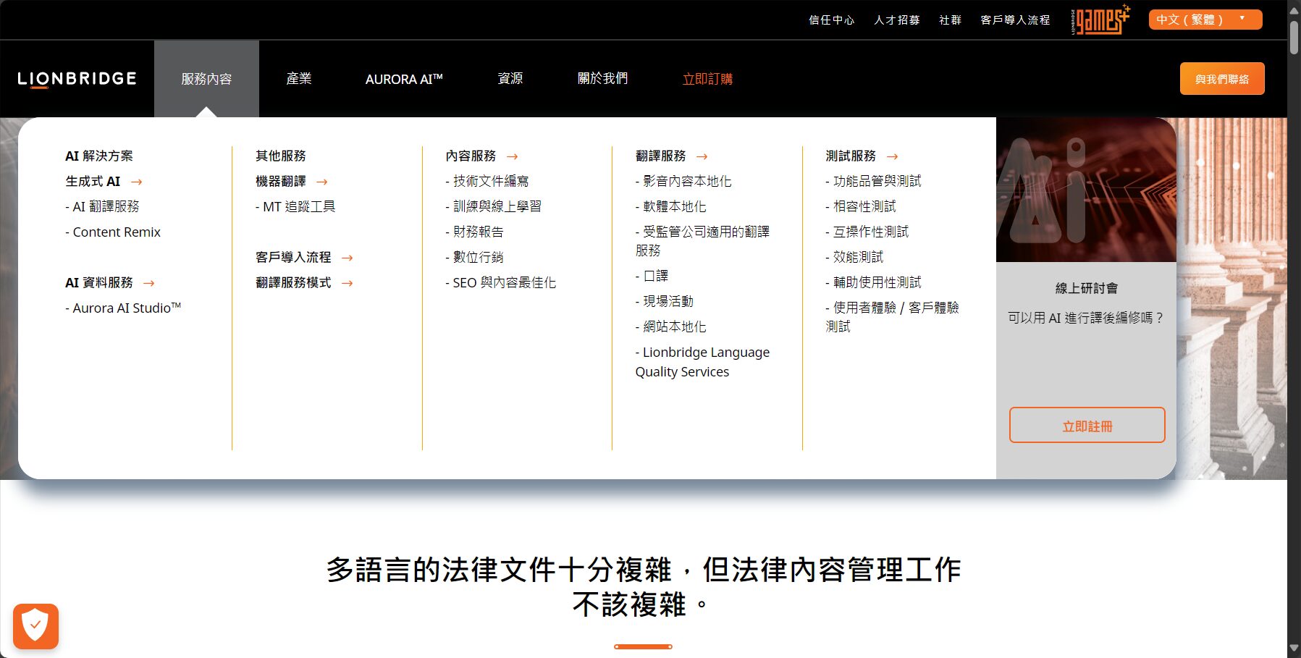
Task: Click the arrow next to 翻譯服務
Action: click(x=702, y=156)
